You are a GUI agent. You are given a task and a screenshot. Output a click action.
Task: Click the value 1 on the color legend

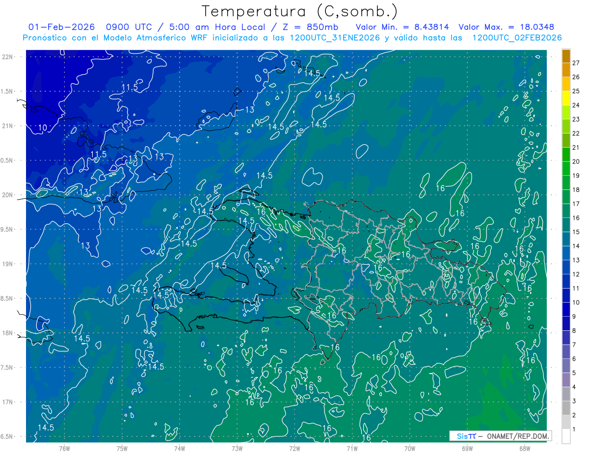(x=574, y=429)
